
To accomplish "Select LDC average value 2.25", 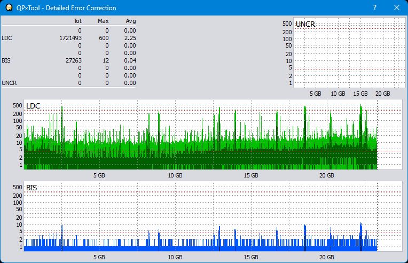I will coord(130,38).
